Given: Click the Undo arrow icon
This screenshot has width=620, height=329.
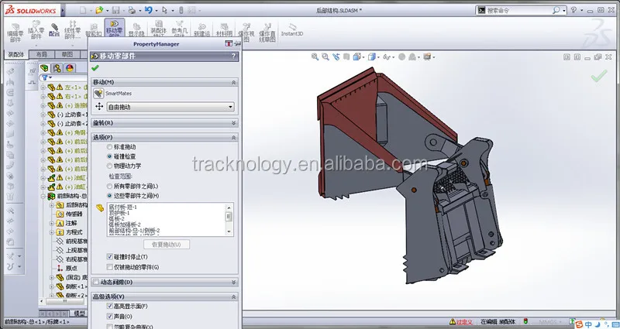Looking at the screenshot, I should [148, 9].
